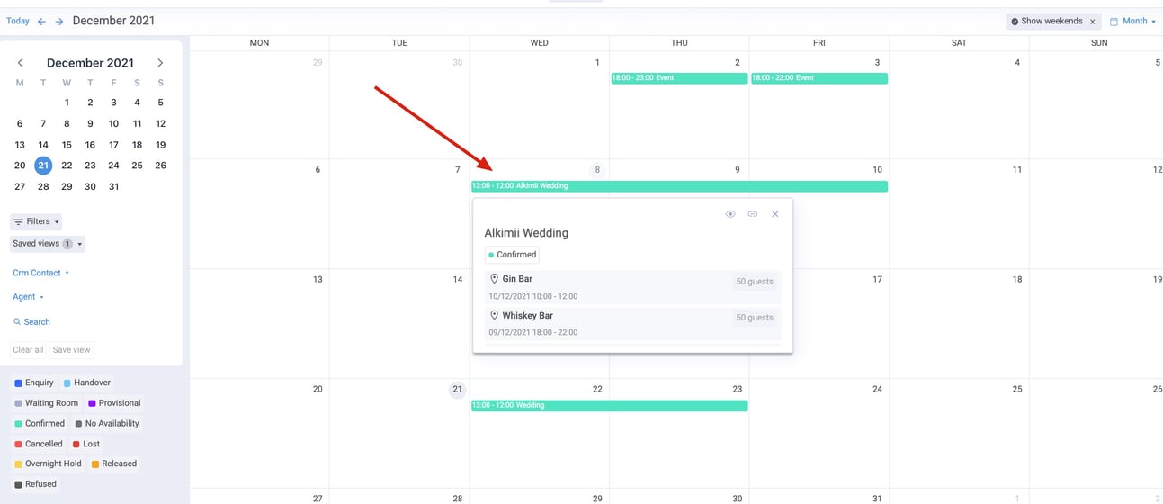Screen dimensions: 1163x504
Task: Click the Today link
Action: click(18, 21)
